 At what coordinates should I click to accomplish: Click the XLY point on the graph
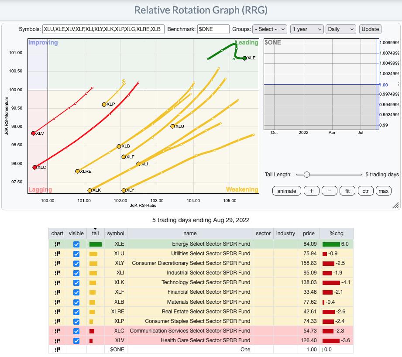124,190
